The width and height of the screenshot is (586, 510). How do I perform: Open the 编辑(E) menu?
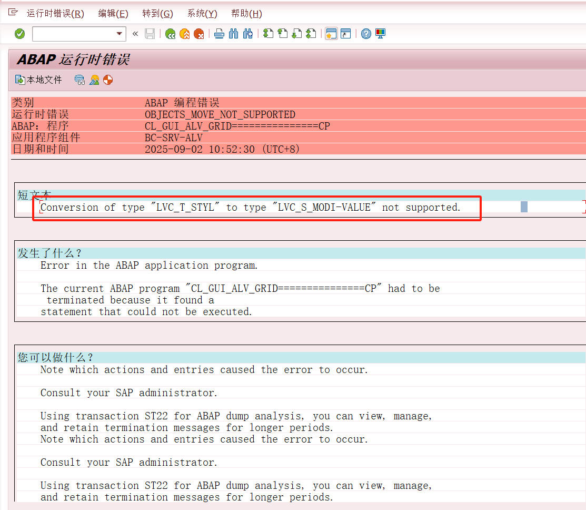(x=113, y=14)
